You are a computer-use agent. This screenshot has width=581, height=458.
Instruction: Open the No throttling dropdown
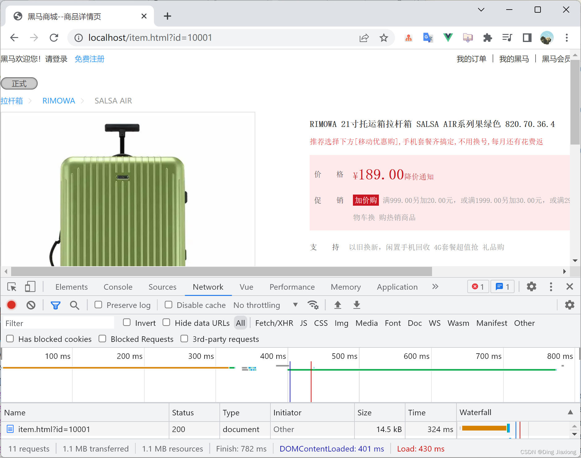click(x=265, y=305)
